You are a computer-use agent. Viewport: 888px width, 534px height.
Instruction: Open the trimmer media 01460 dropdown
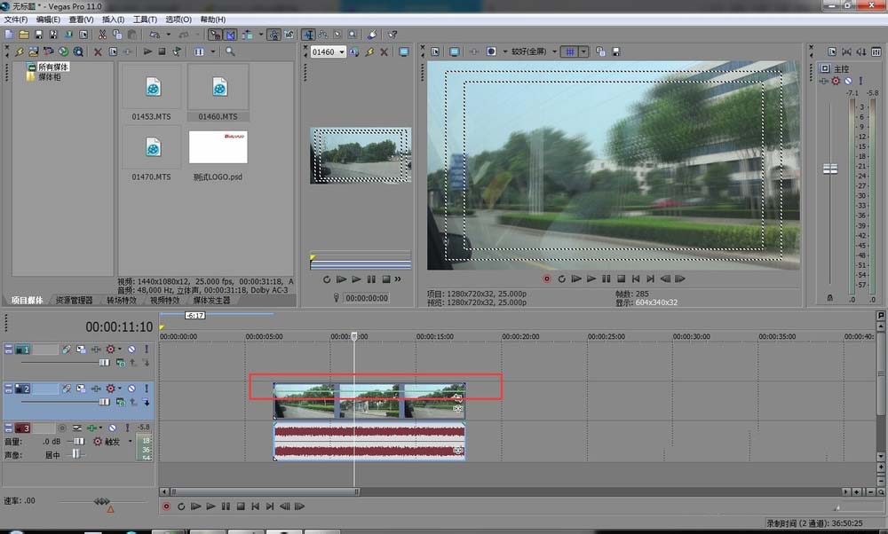pos(342,51)
